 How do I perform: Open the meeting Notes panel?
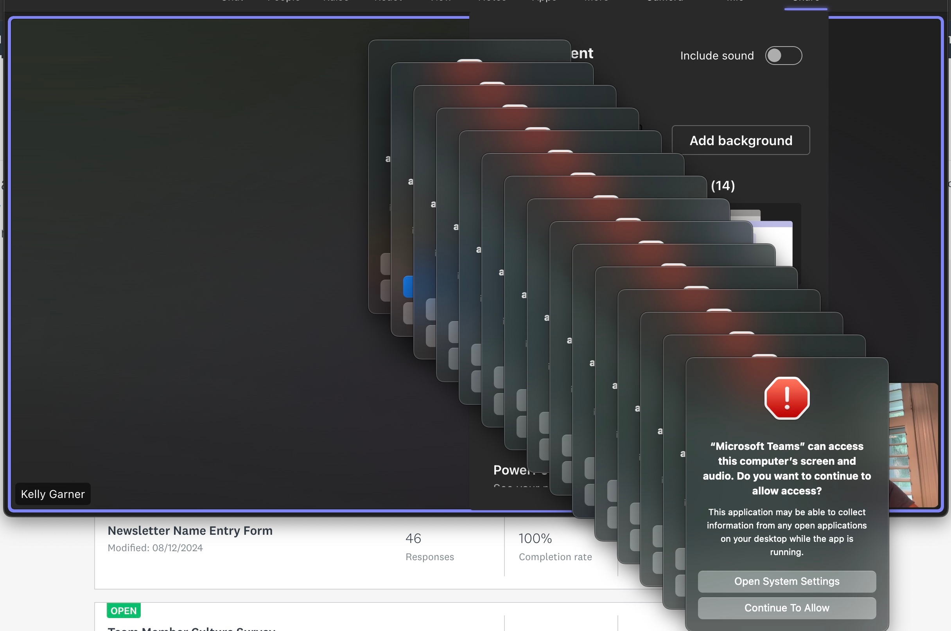[492, 2]
